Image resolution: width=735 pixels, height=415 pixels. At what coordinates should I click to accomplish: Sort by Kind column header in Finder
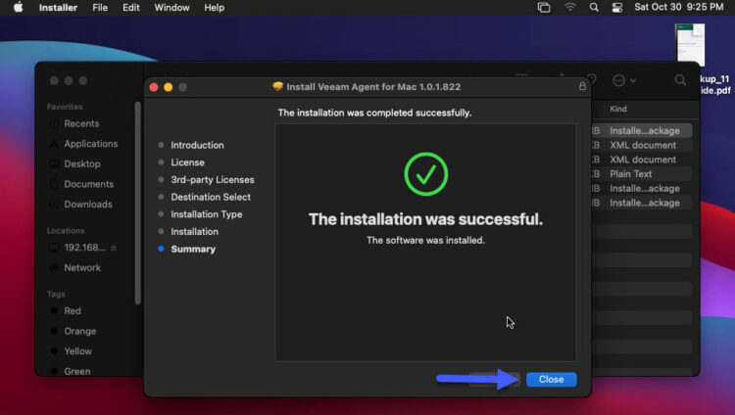[x=617, y=109]
